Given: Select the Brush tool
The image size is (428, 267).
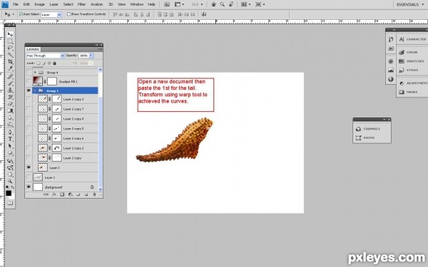Looking at the screenshot, I should point(10,83).
